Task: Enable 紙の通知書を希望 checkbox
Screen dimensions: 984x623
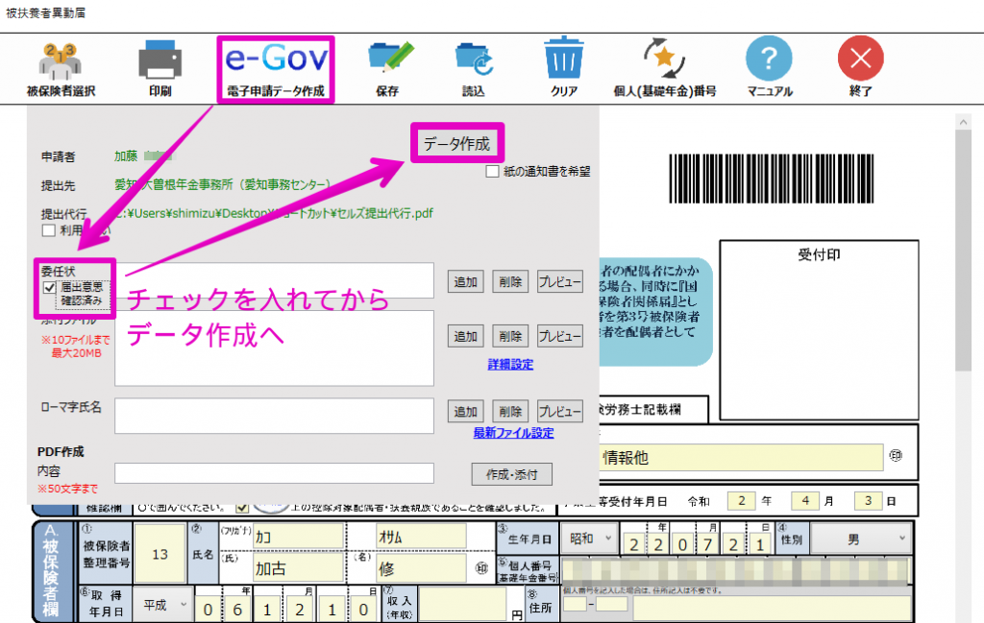Action: tap(493, 171)
